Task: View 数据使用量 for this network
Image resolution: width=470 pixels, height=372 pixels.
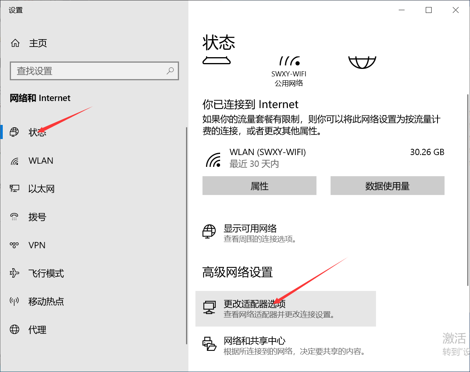Action: click(387, 186)
